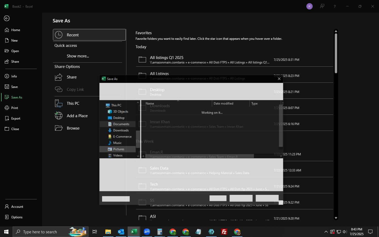Viewport: 379px width, 237px height.
Task: Click the Excel taskbar icon
Action: (x=134, y=232)
